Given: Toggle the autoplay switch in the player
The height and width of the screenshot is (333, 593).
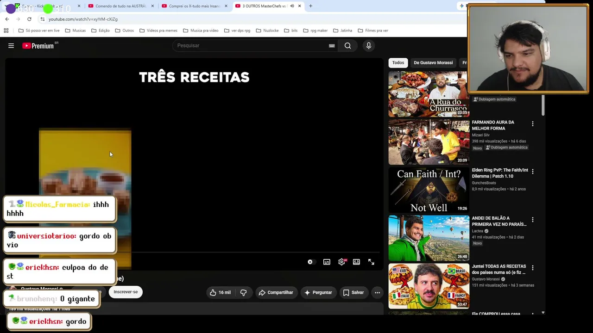Looking at the screenshot, I should click(x=310, y=262).
